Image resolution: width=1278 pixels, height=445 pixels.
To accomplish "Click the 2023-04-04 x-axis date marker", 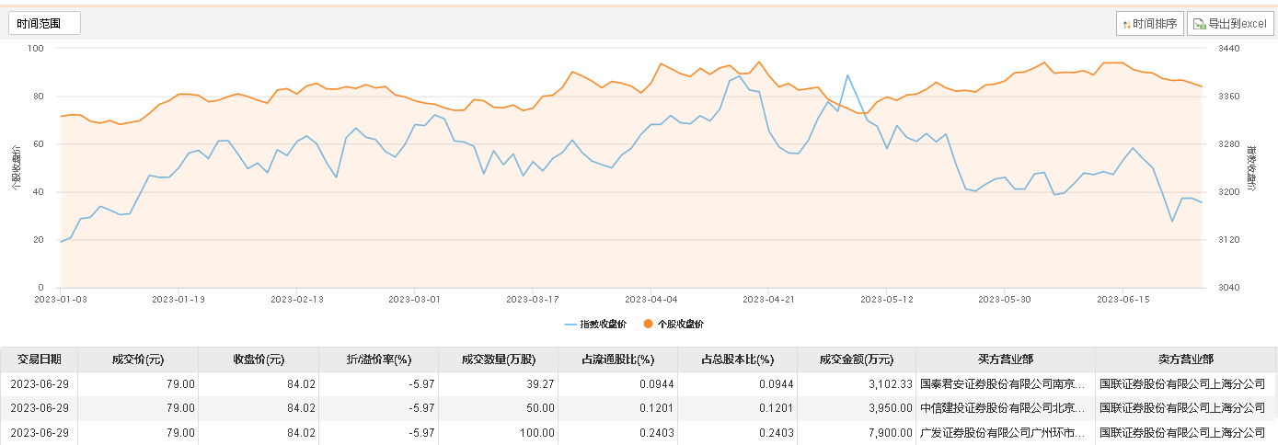I will coord(651,299).
